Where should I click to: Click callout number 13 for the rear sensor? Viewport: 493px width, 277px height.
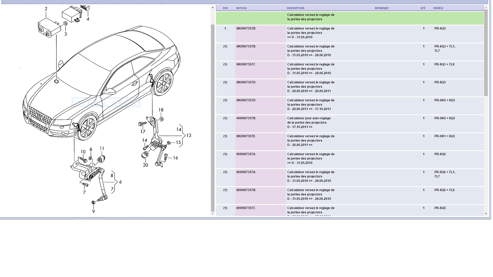189,135
